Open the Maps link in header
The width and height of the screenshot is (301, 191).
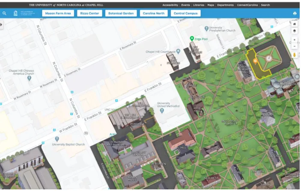(x=211, y=5)
